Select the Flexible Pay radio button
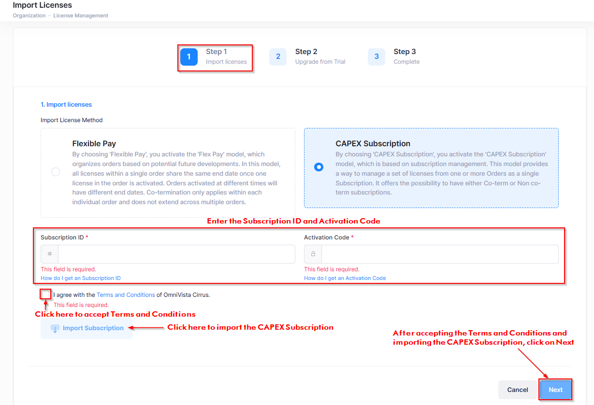 (x=56, y=172)
